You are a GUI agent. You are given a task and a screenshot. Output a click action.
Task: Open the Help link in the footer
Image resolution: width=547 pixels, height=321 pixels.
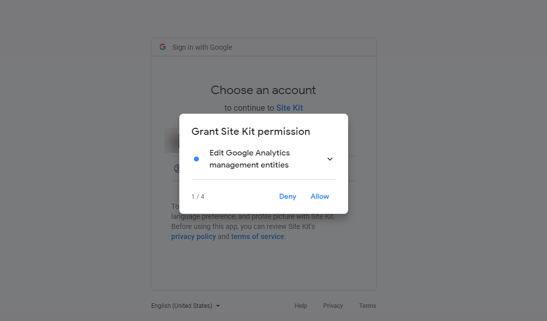tap(301, 306)
